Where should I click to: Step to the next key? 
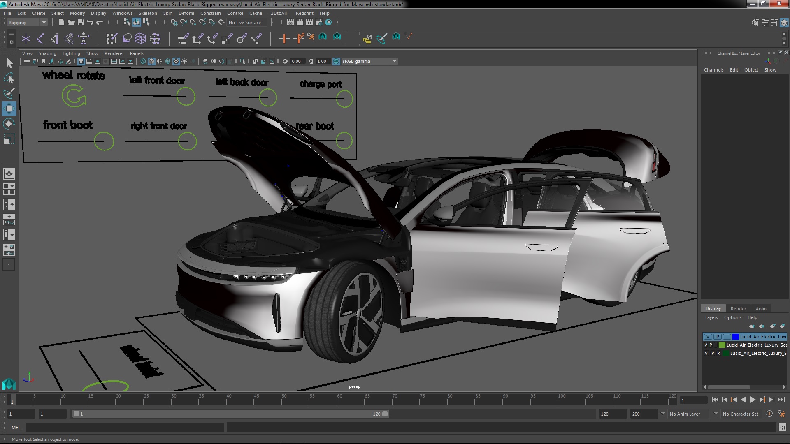(x=762, y=400)
